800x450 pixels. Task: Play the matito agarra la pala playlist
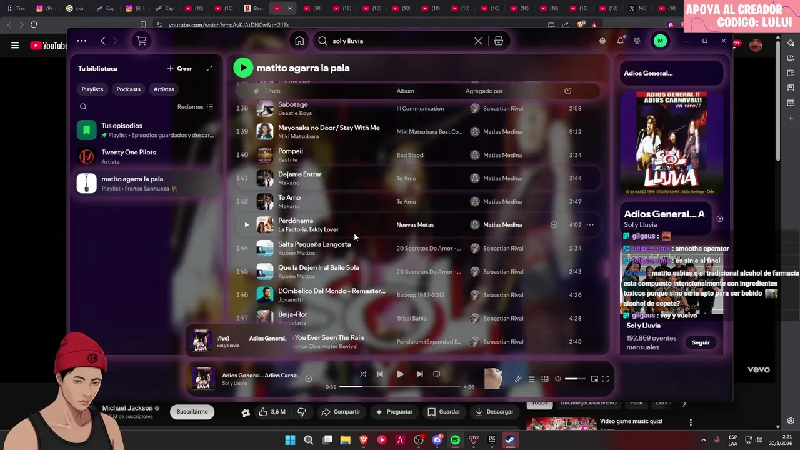tap(243, 67)
